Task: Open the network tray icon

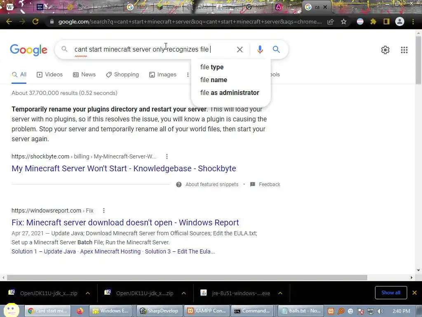Action: point(370,311)
